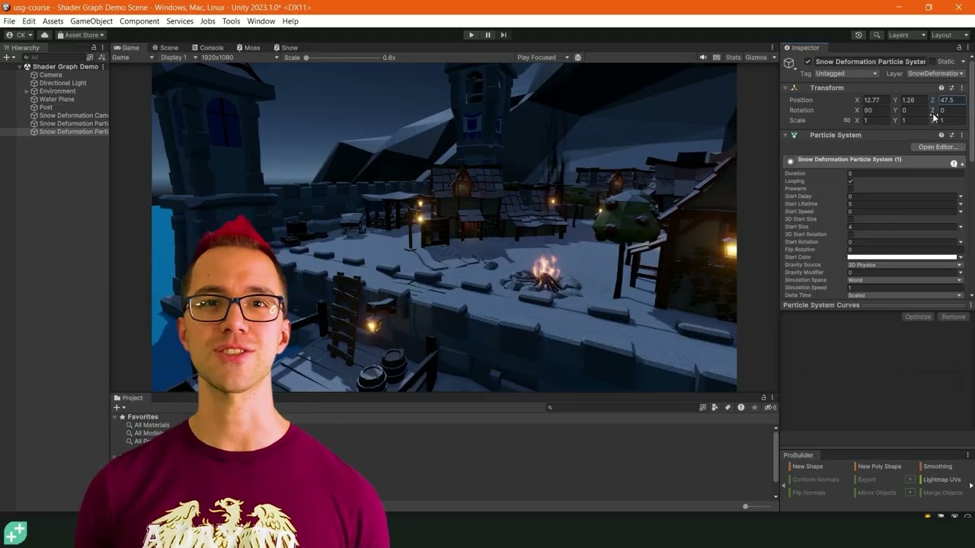Add a new particle system with plus icon
Image resolution: width=975 pixels, height=548 pixels.
[x=962, y=164]
